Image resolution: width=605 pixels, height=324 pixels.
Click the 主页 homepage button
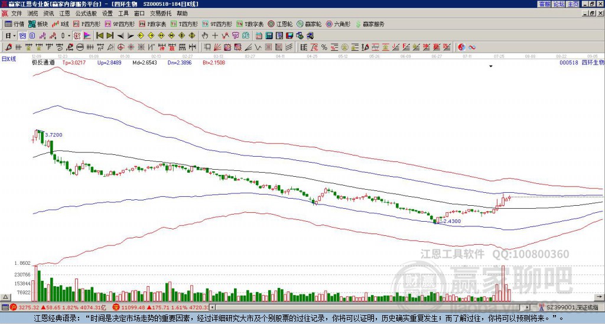coord(573,4)
